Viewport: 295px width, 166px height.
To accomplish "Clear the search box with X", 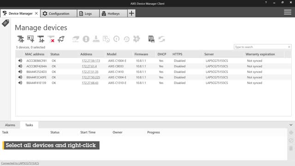I will [x=289, y=47].
